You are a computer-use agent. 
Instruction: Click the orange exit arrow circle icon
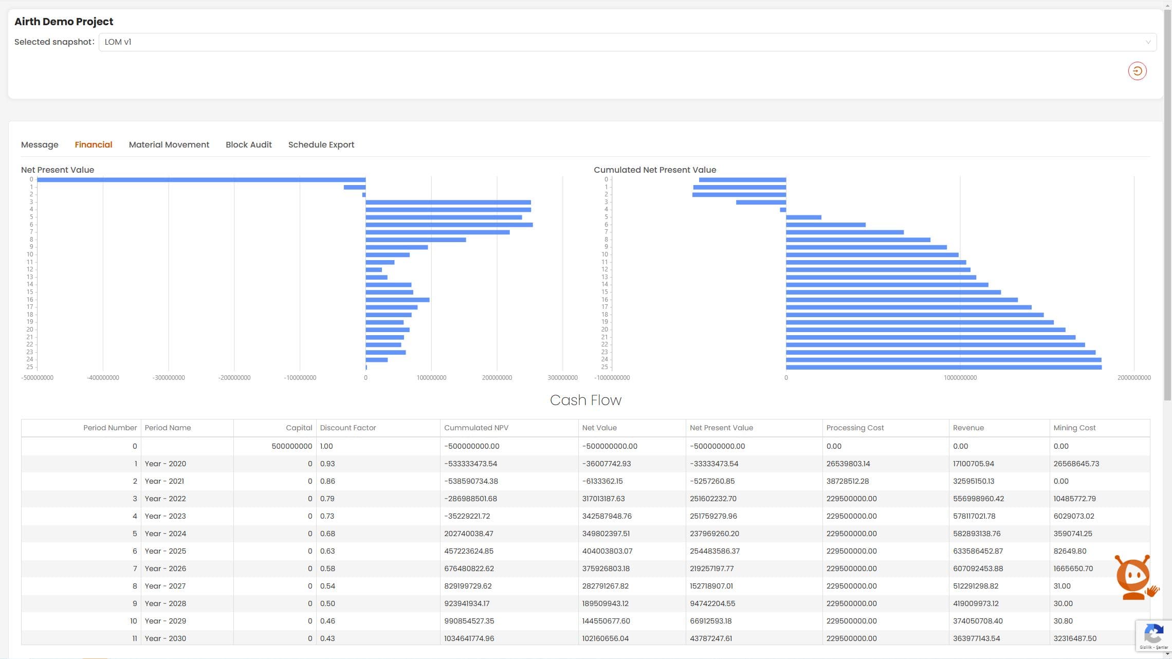point(1137,71)
